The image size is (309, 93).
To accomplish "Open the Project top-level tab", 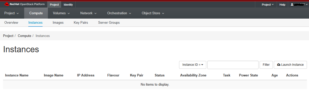I will pyautogui.click(x=54, y=5).
